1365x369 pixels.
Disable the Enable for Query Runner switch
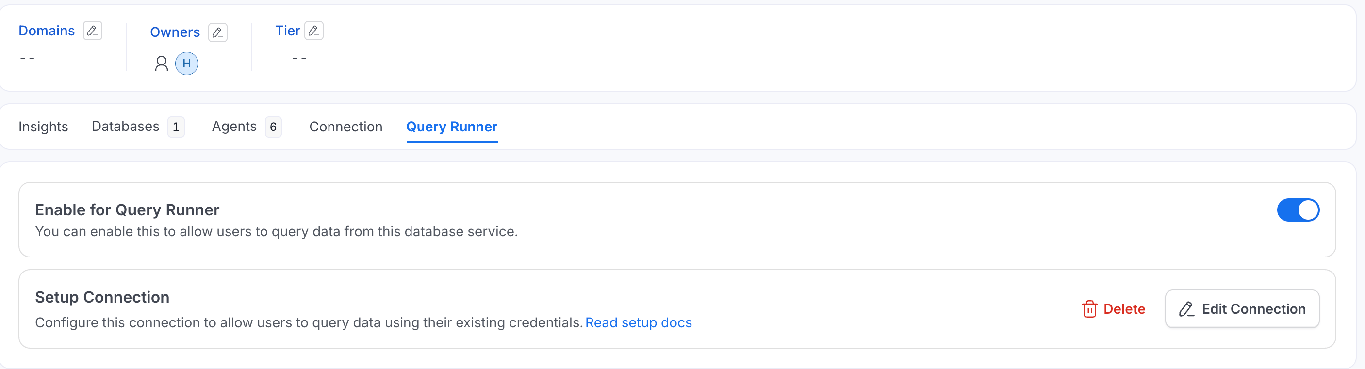[x=1298, y=210]
